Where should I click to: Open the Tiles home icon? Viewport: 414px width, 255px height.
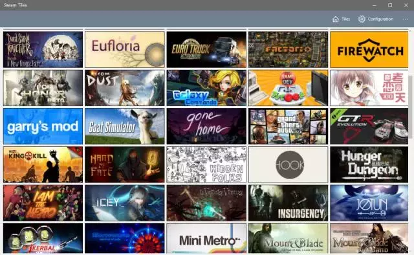[x=336, y=19]
